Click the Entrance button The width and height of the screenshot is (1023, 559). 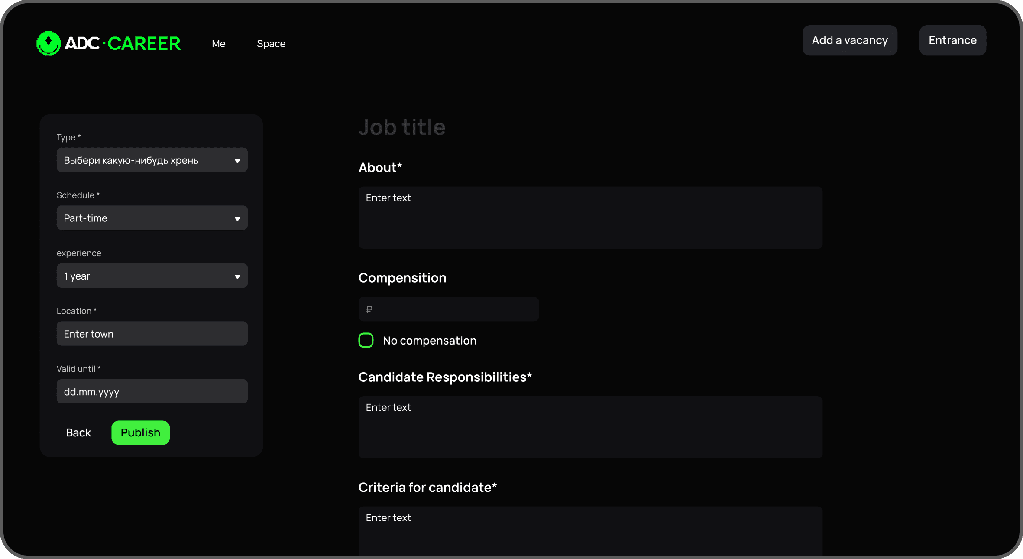pyautogui.click(x=952, y=40)
